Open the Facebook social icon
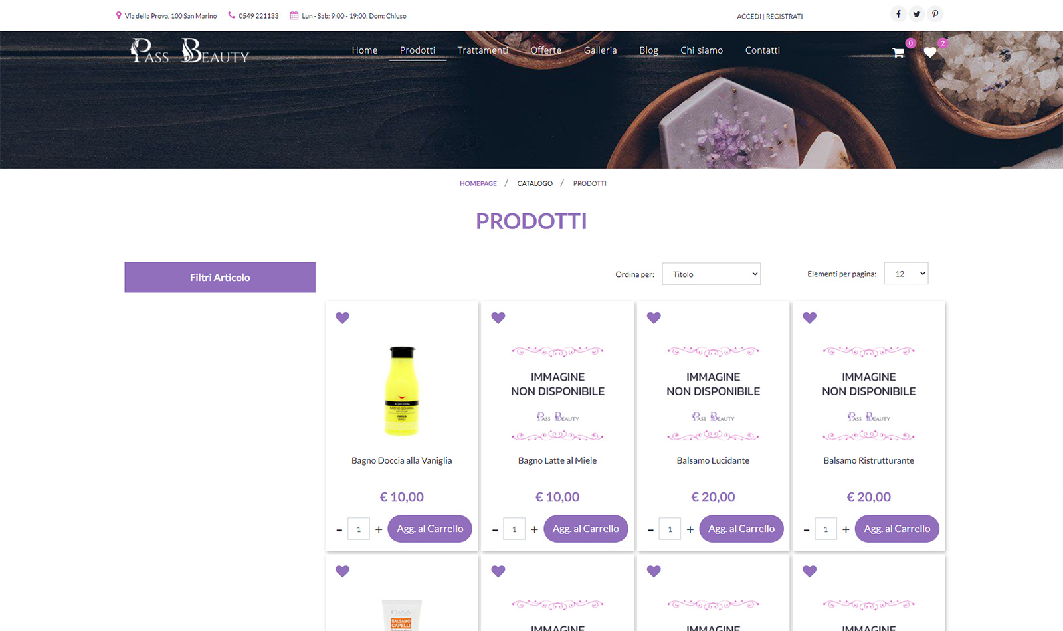 click(898, 14)
